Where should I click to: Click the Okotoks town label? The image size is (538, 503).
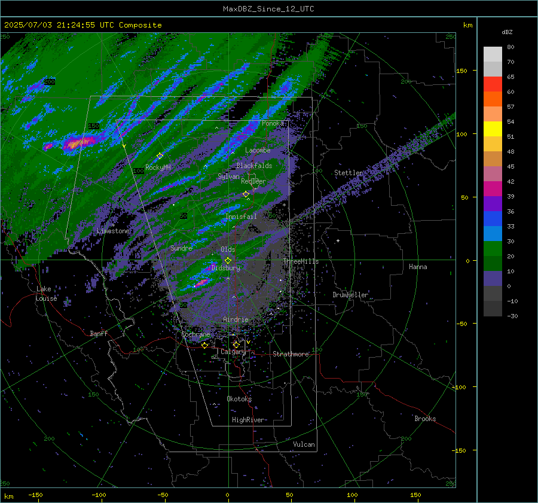click(x=239, y=399)
